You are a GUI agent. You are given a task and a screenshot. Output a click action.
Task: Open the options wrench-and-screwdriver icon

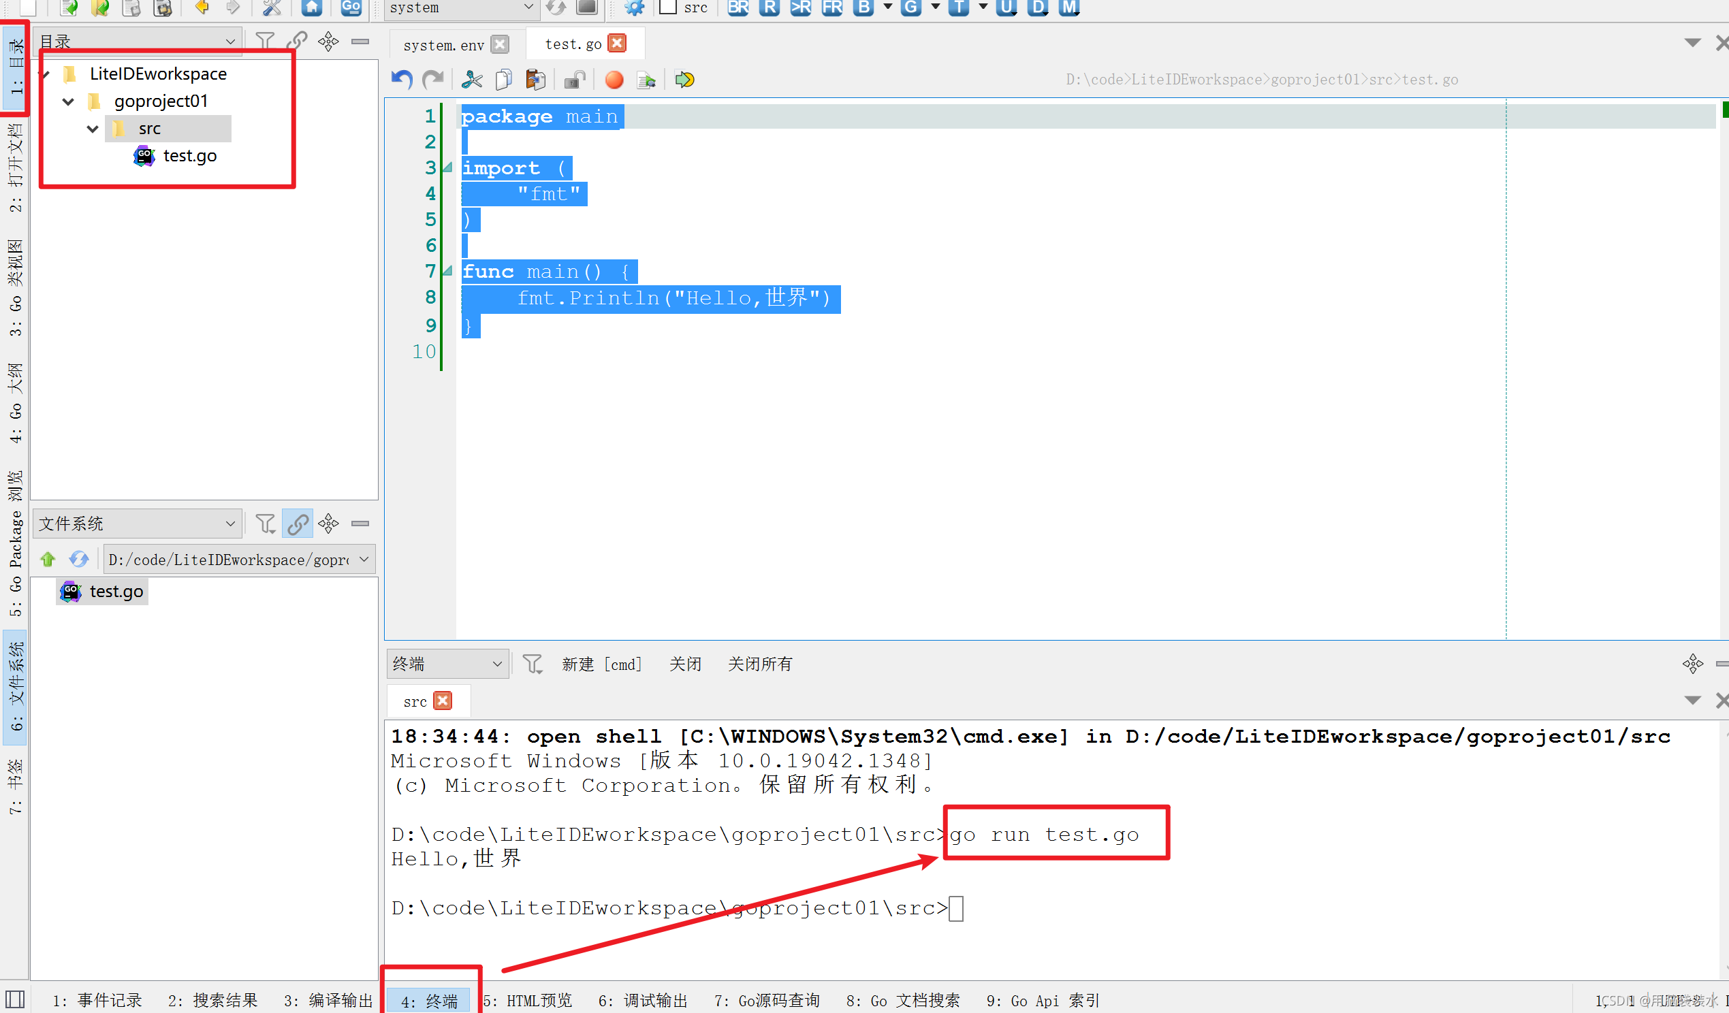pyautogui.click(x=272, y=7)
